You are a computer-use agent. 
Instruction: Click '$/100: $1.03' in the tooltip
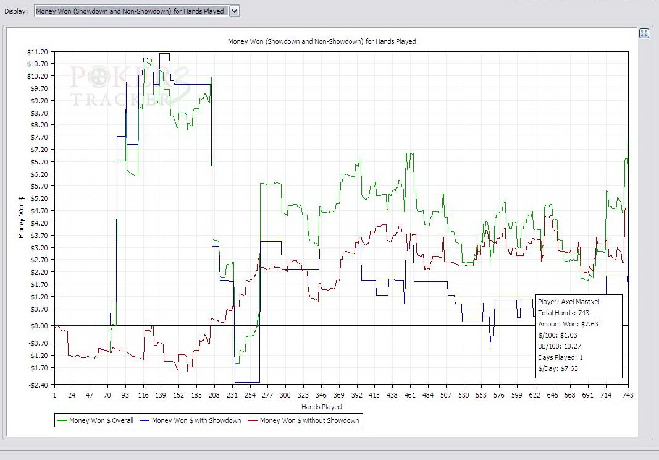(x=558, y=336)
